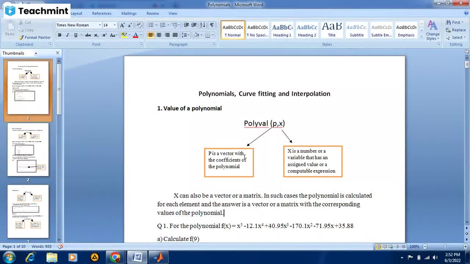Viewport: 470px width, 264px height.
Task: Click the Grow Font icon
Action: [x=122, y=25]
